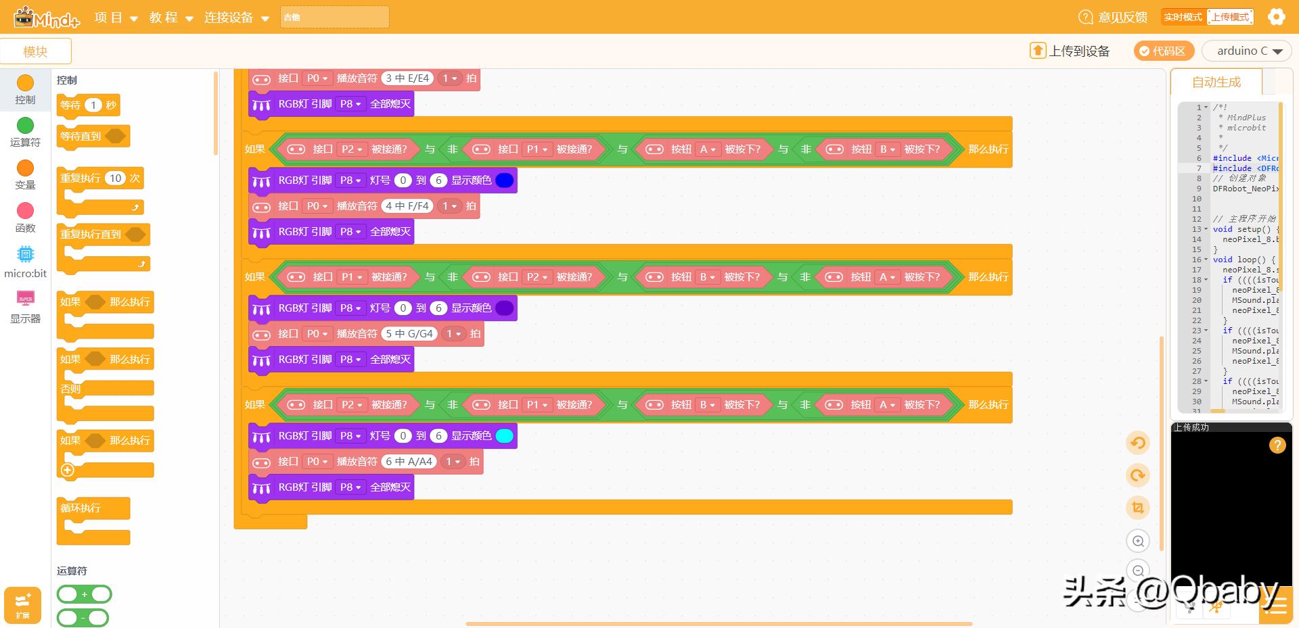Click the 10 count field in 重复执行 block
The width and height of the screenshot is (1299, 628).
(x=116, y=178)
